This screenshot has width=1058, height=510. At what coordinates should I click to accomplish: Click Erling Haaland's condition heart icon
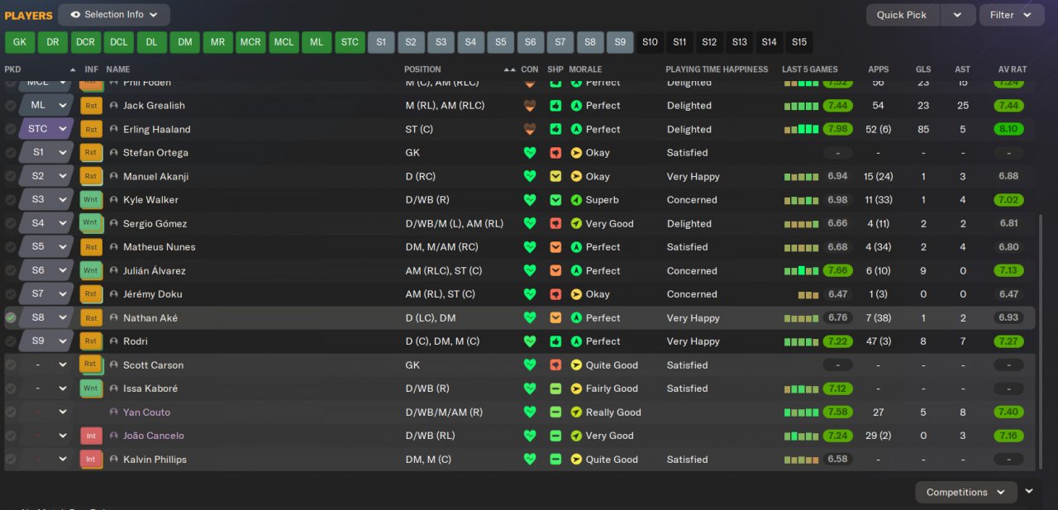click(530, 129)
